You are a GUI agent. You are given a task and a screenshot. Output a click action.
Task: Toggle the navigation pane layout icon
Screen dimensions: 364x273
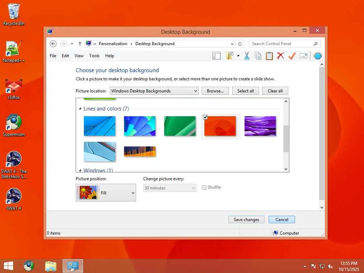216,56
